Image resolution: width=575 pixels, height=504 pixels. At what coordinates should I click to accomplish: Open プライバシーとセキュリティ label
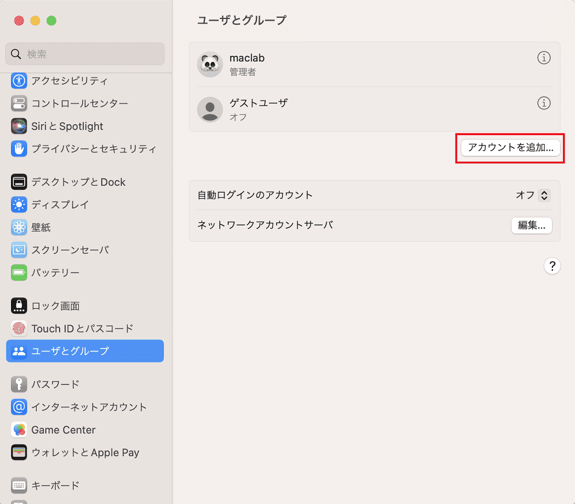[94, 148]
